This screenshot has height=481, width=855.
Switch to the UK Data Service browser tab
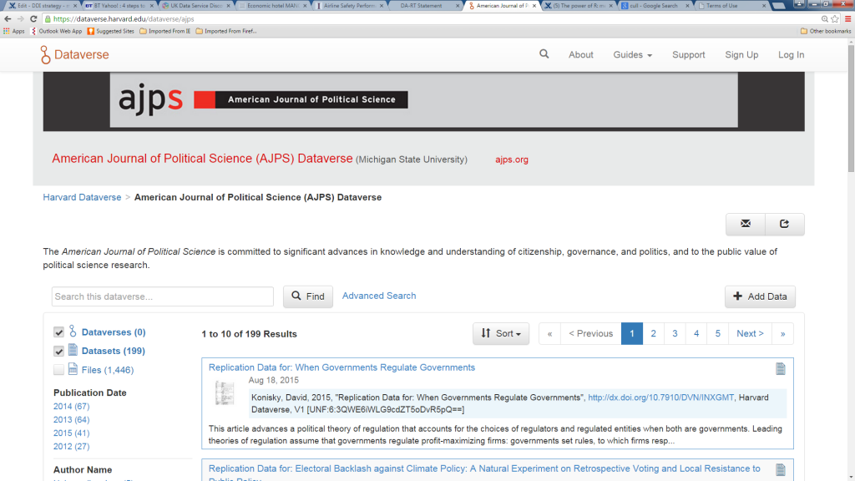tap(195, 6)
